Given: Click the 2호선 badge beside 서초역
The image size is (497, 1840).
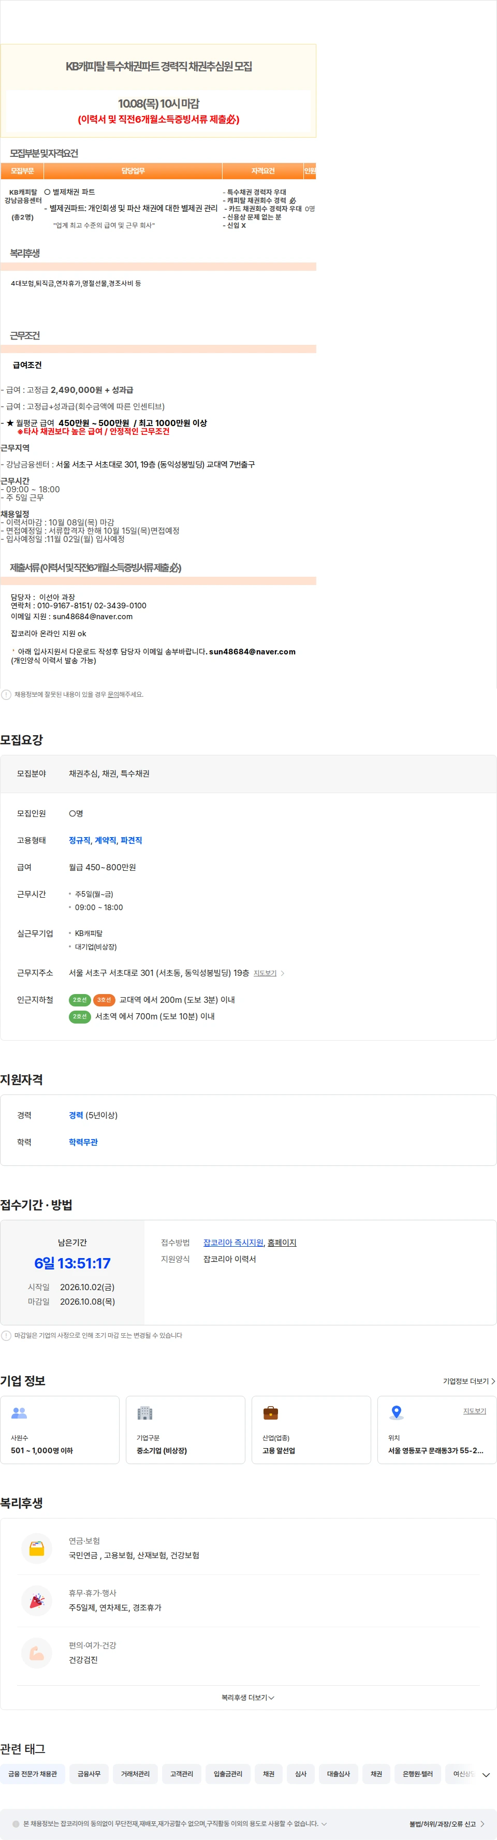Looking at the screenshot, I should 79,1016.
